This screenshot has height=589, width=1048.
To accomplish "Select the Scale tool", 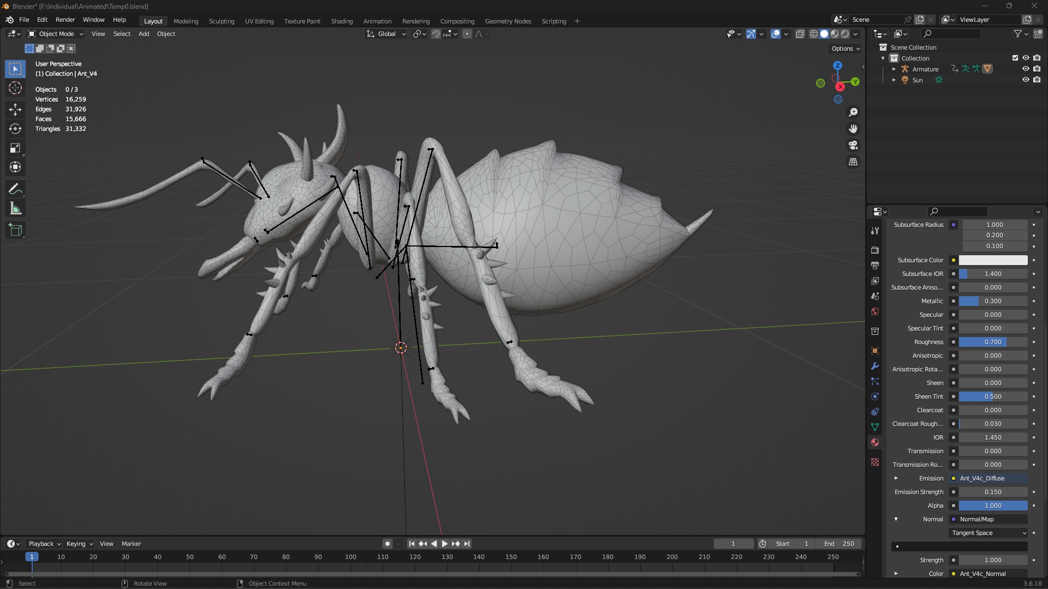I will 15,148.
